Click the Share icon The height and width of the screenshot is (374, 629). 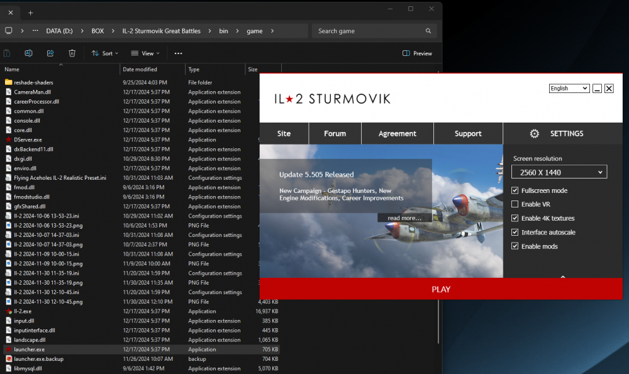(x=50, y=53)
